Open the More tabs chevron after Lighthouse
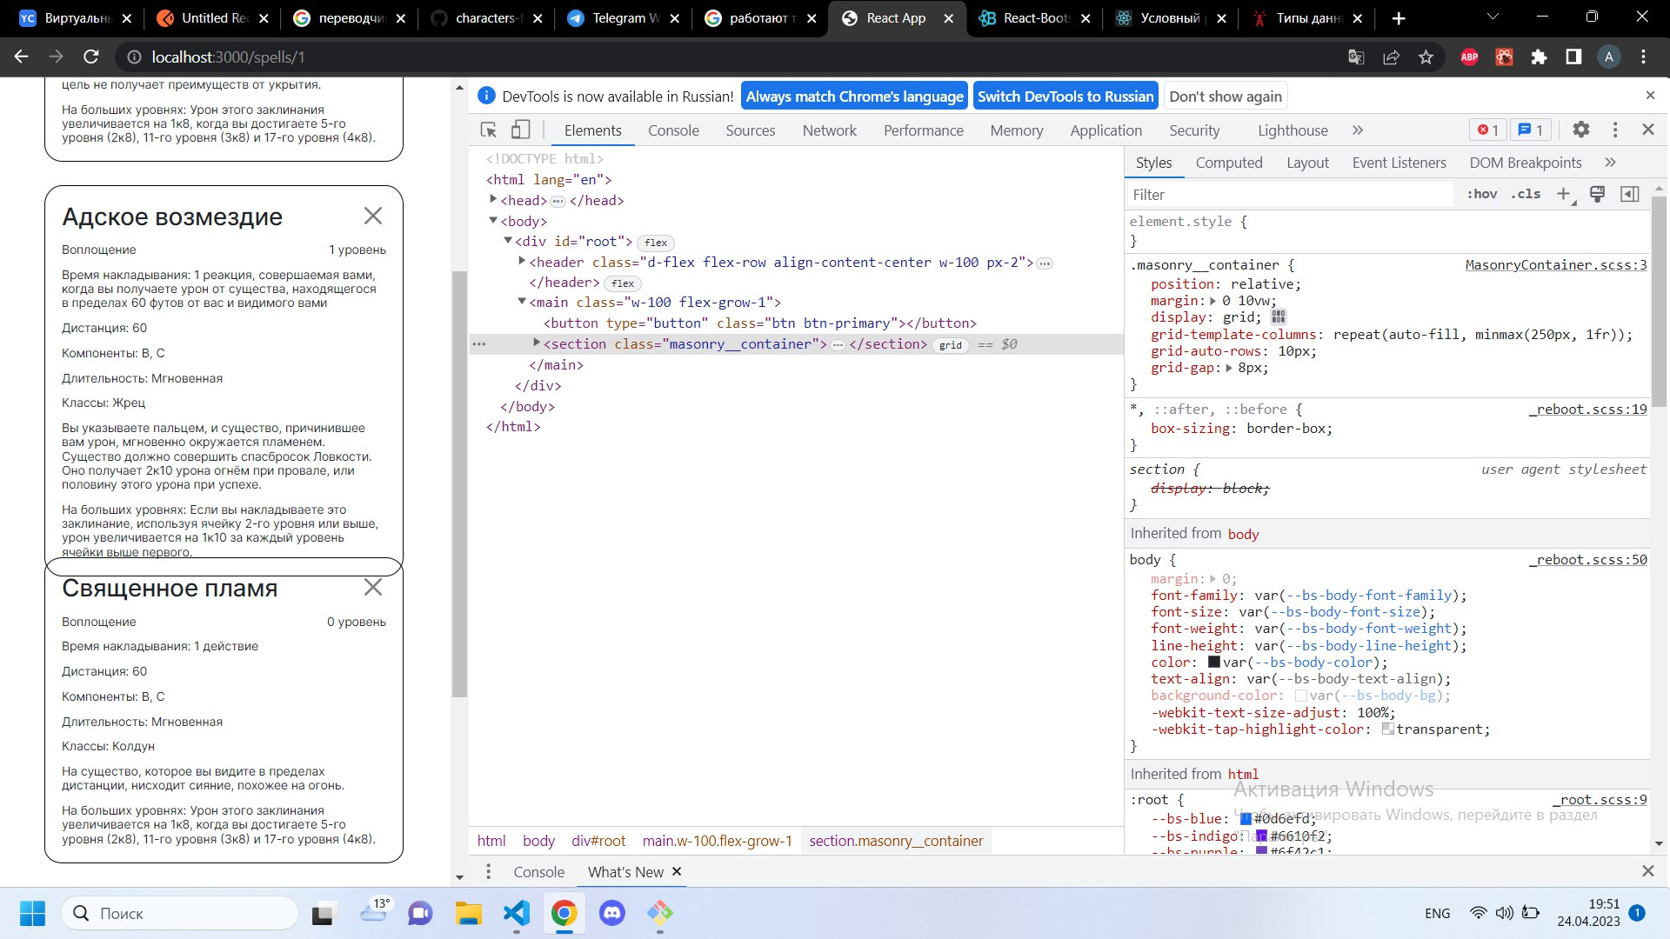Image resolution: width=1670 pixels, height=939 pixels. (x=1358, y=130)
